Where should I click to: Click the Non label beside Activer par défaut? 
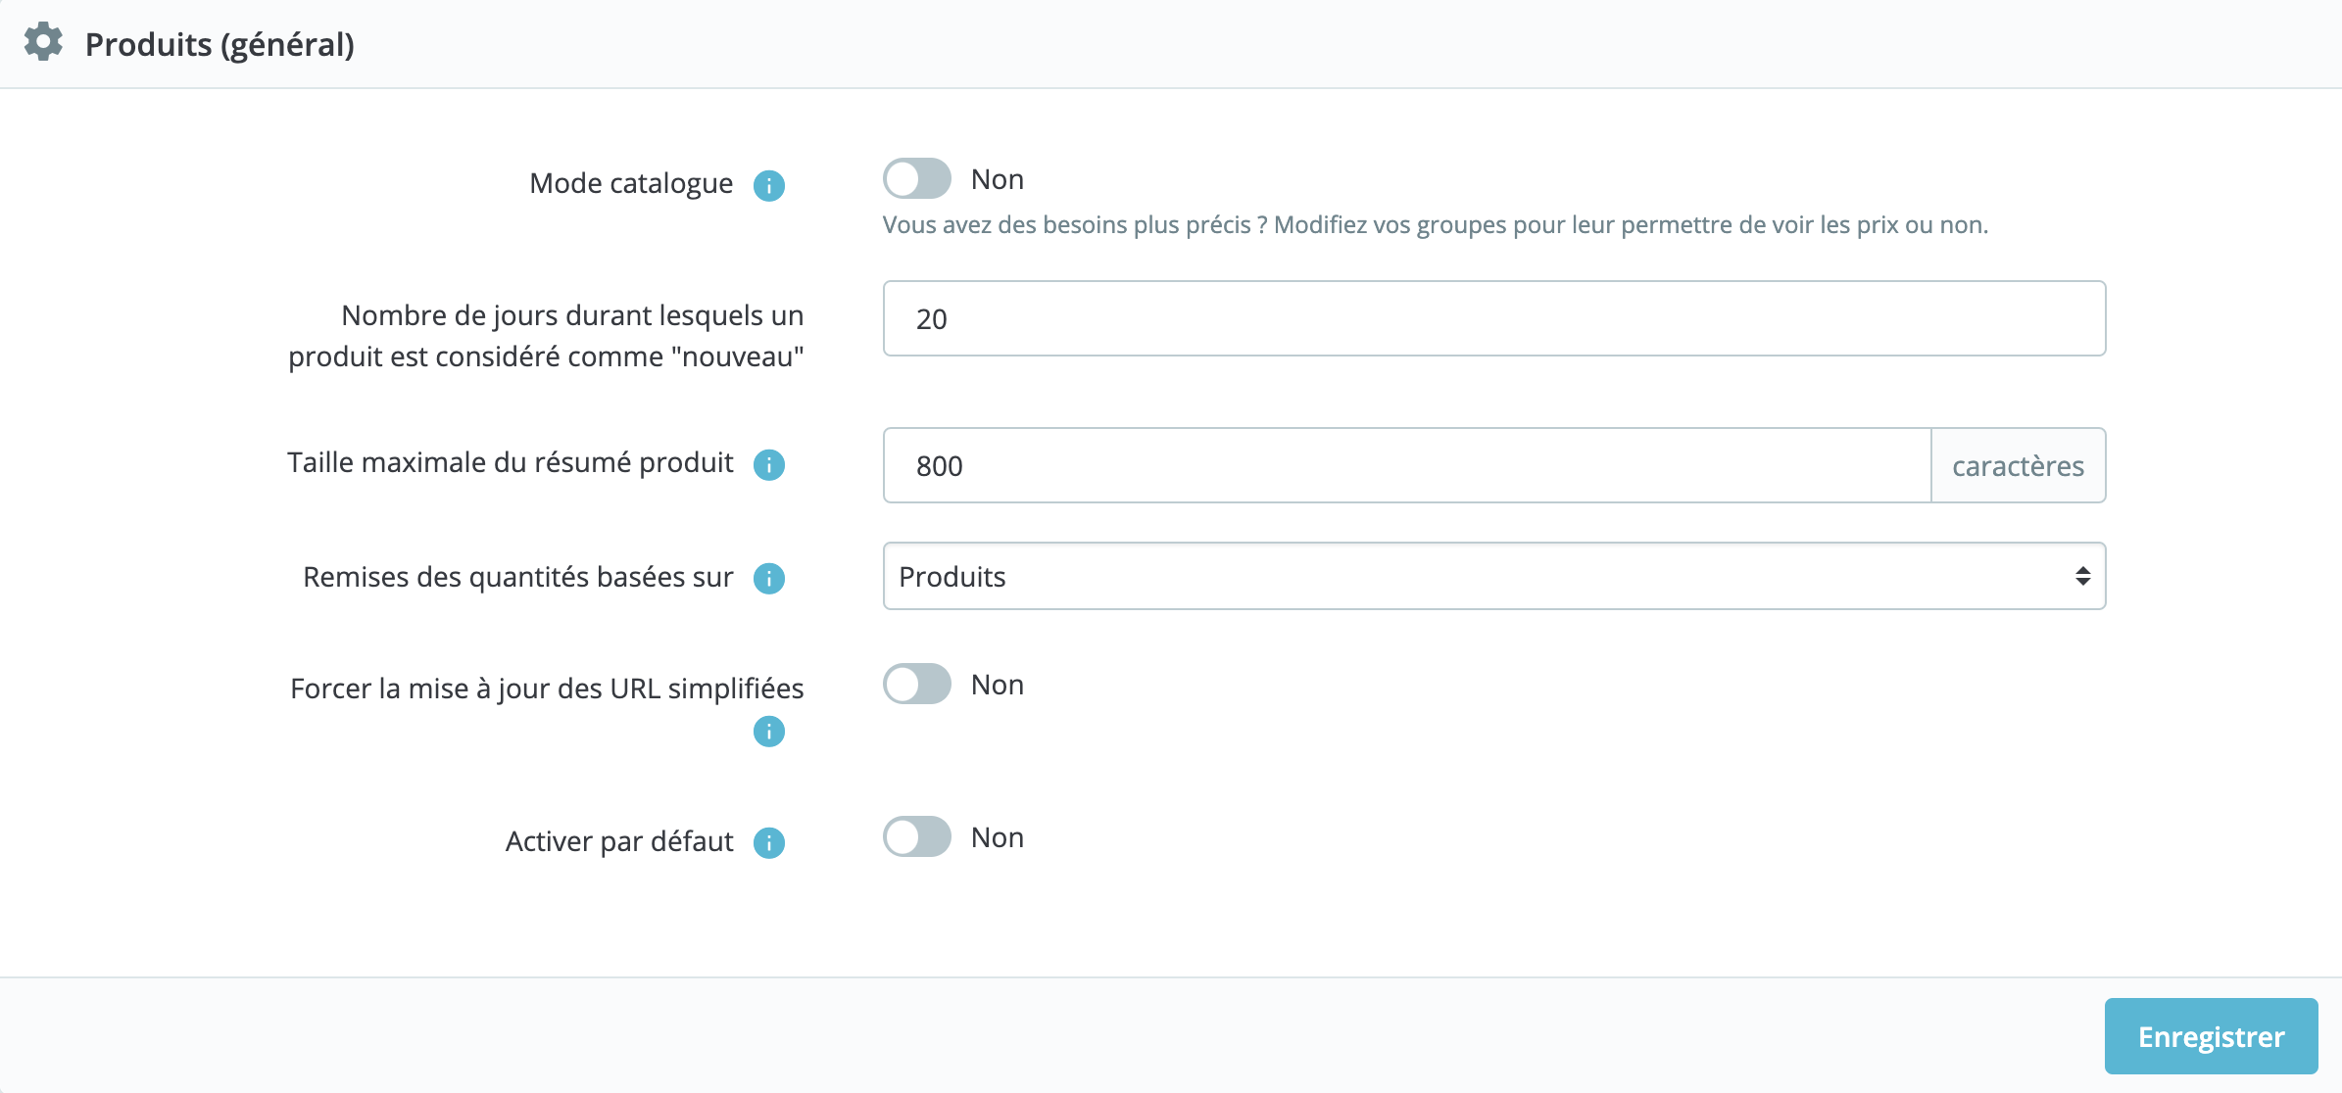998,837
